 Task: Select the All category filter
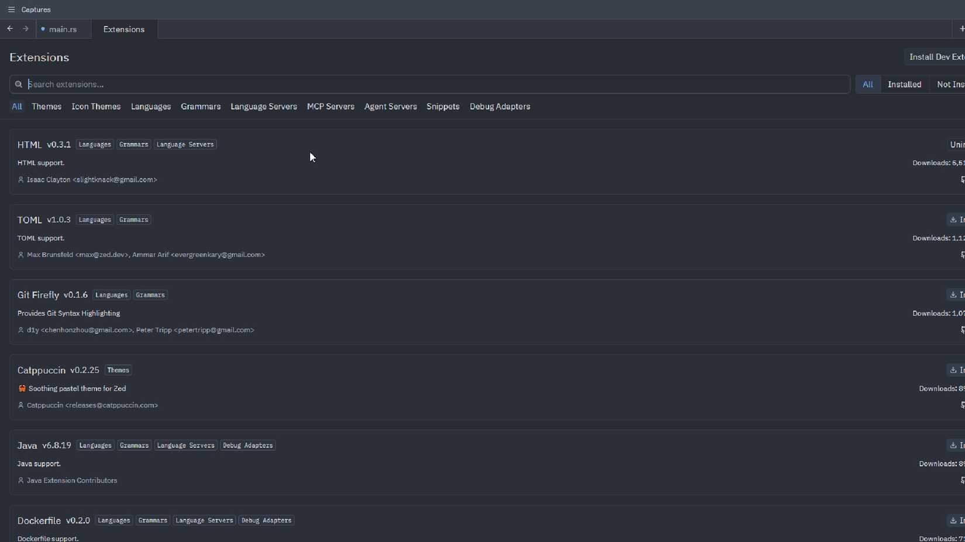[x=16, y=106]
